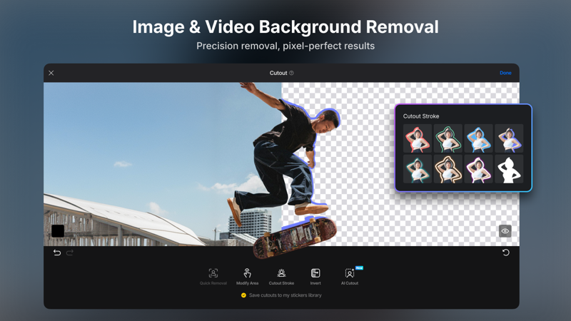Undo the last action

pos(57,253)
